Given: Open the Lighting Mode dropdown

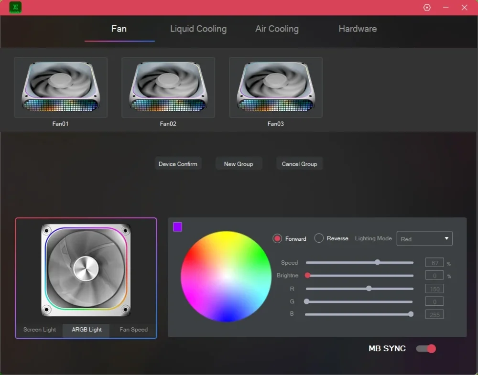Looking at the screenshot, I should (424, 238).
